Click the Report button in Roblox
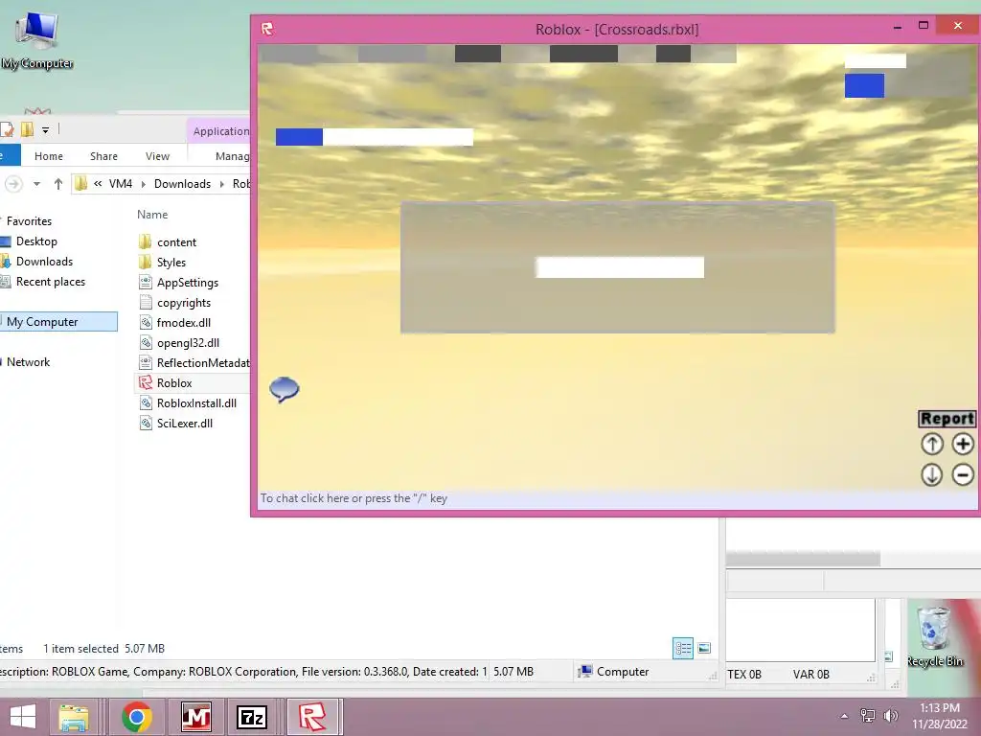Image resolution: width=981 pixels, height=736 pixels. (x=946, y=419)
